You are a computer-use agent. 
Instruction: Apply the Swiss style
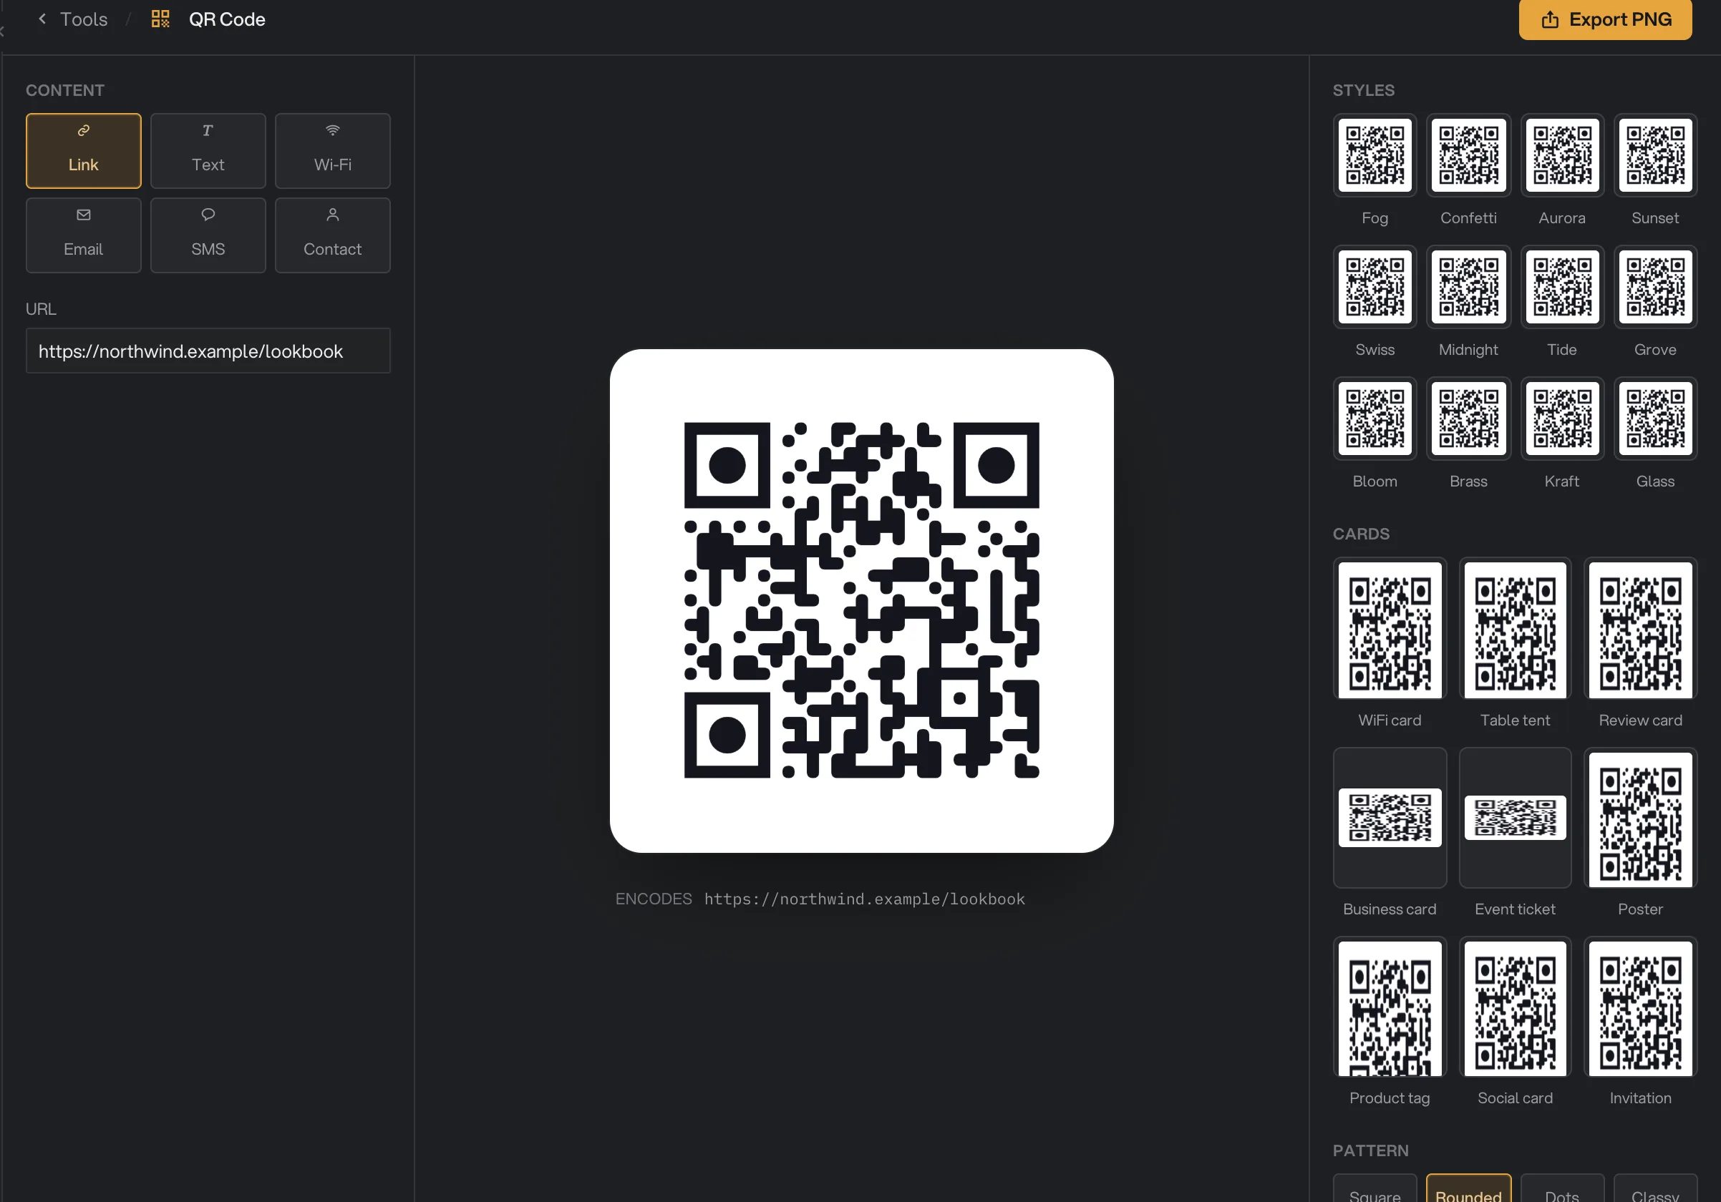tap(1375, 287)
